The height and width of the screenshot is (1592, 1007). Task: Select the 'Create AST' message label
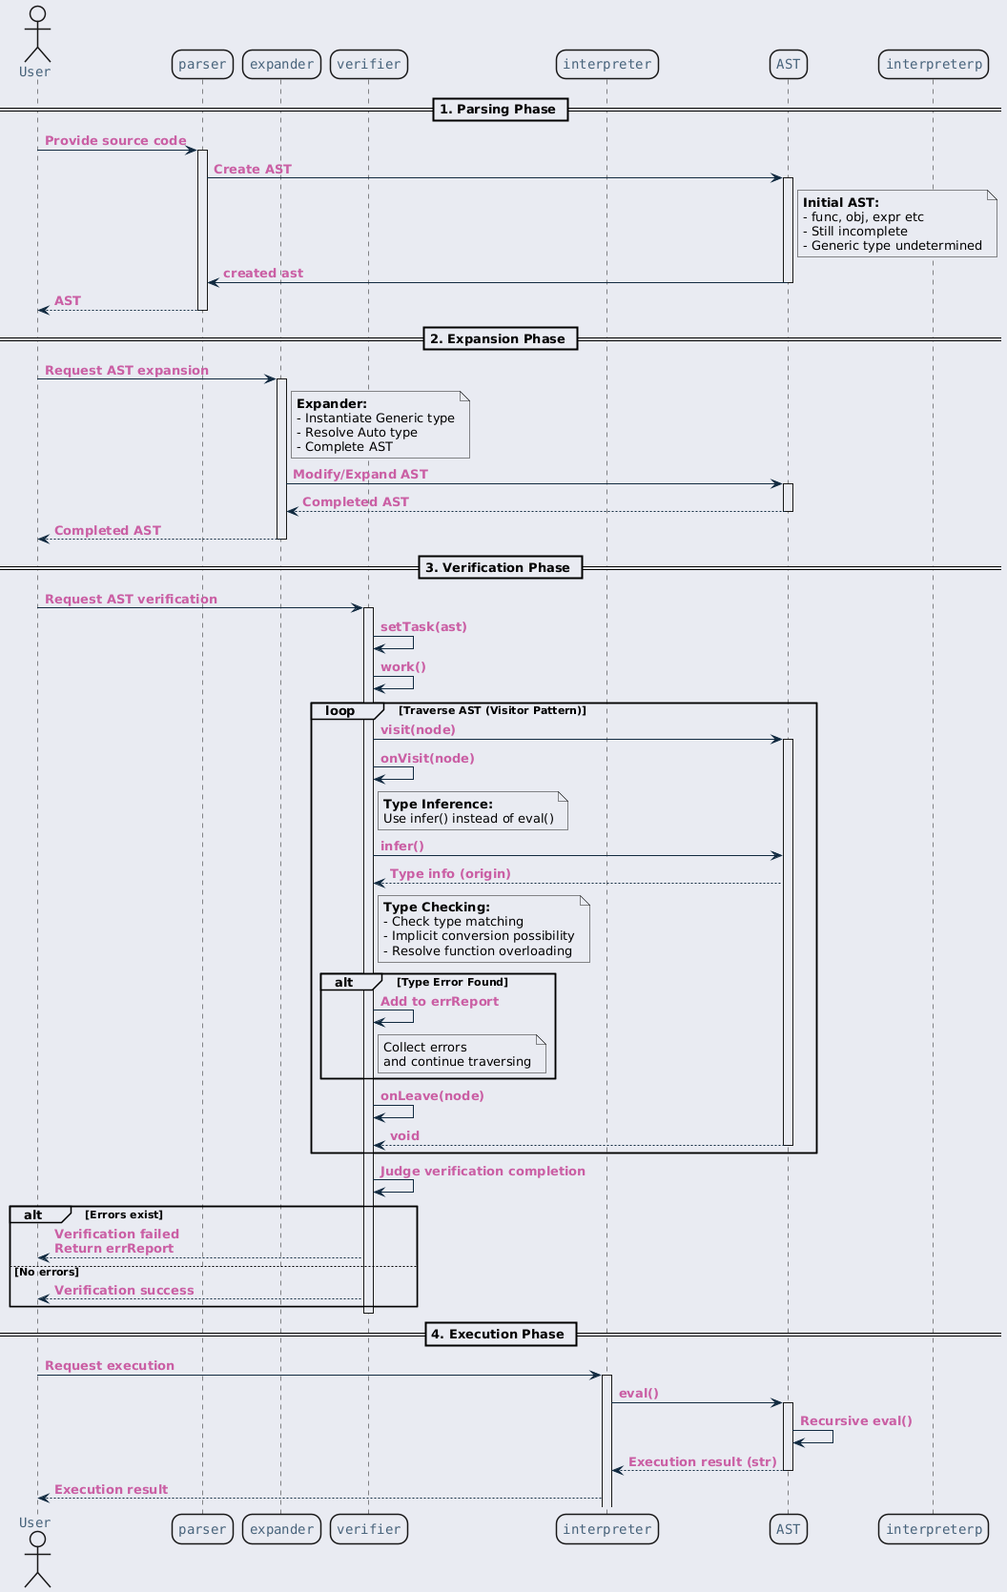(253, 170)
